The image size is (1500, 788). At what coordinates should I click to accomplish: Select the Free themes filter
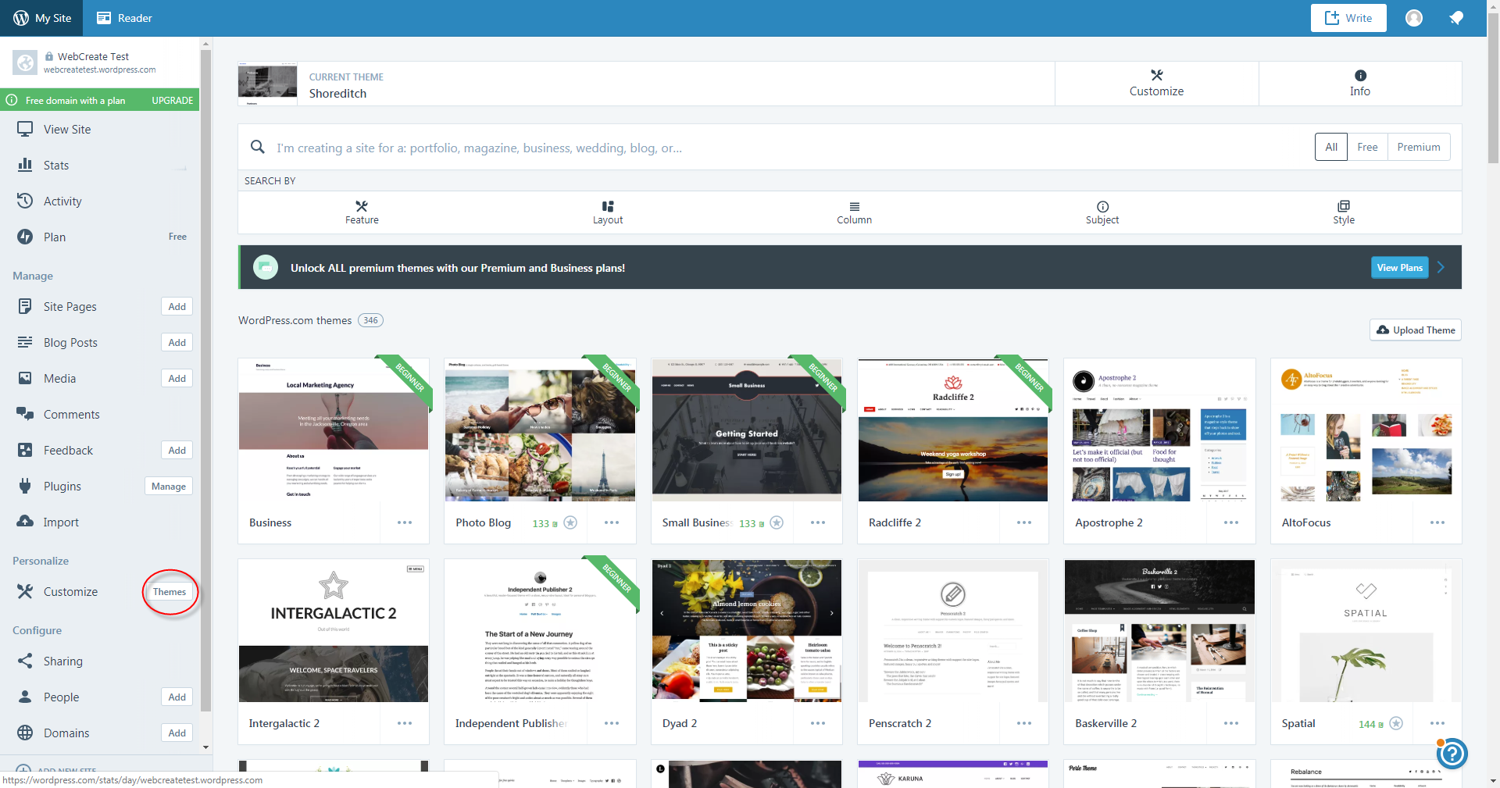[x=1367, y=147]
